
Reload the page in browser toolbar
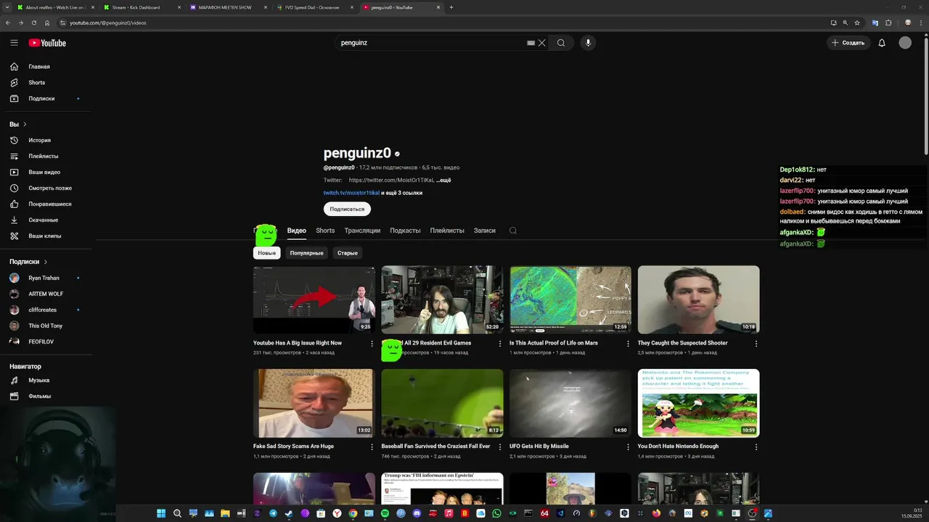click(33, 22)
